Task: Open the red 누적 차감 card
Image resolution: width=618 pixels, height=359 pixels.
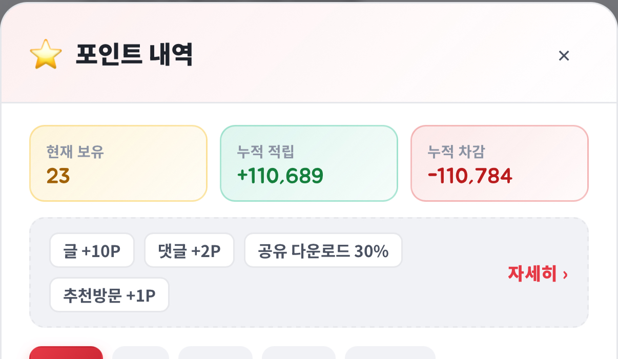Action: click(x=500, y=163)
